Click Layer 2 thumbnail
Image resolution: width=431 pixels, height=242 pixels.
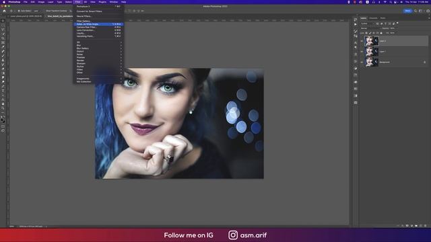[x=372, y=41]
